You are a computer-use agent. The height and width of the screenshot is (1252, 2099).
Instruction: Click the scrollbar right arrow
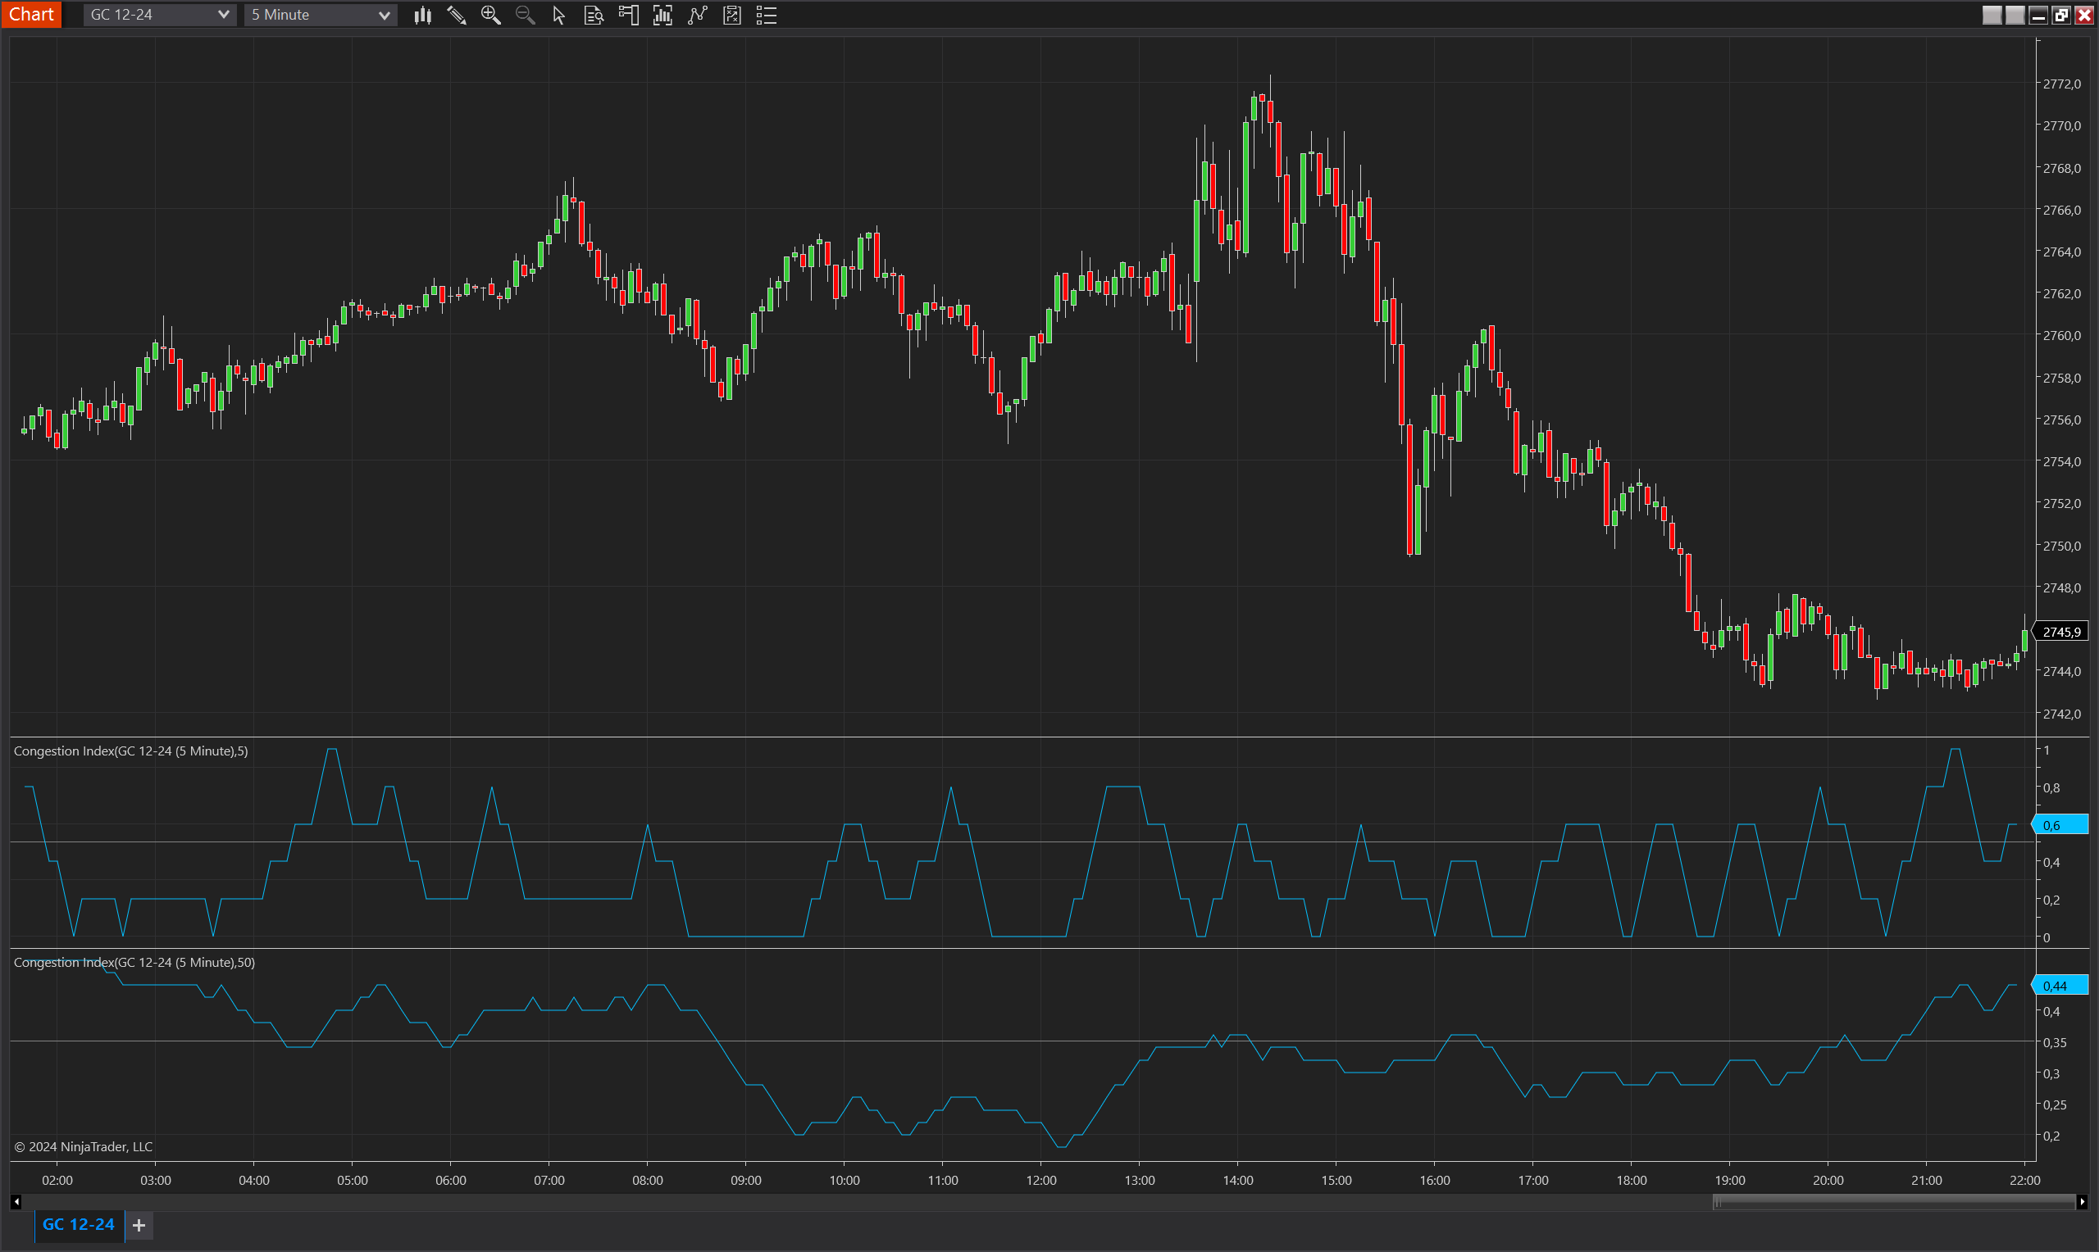2082,1202
